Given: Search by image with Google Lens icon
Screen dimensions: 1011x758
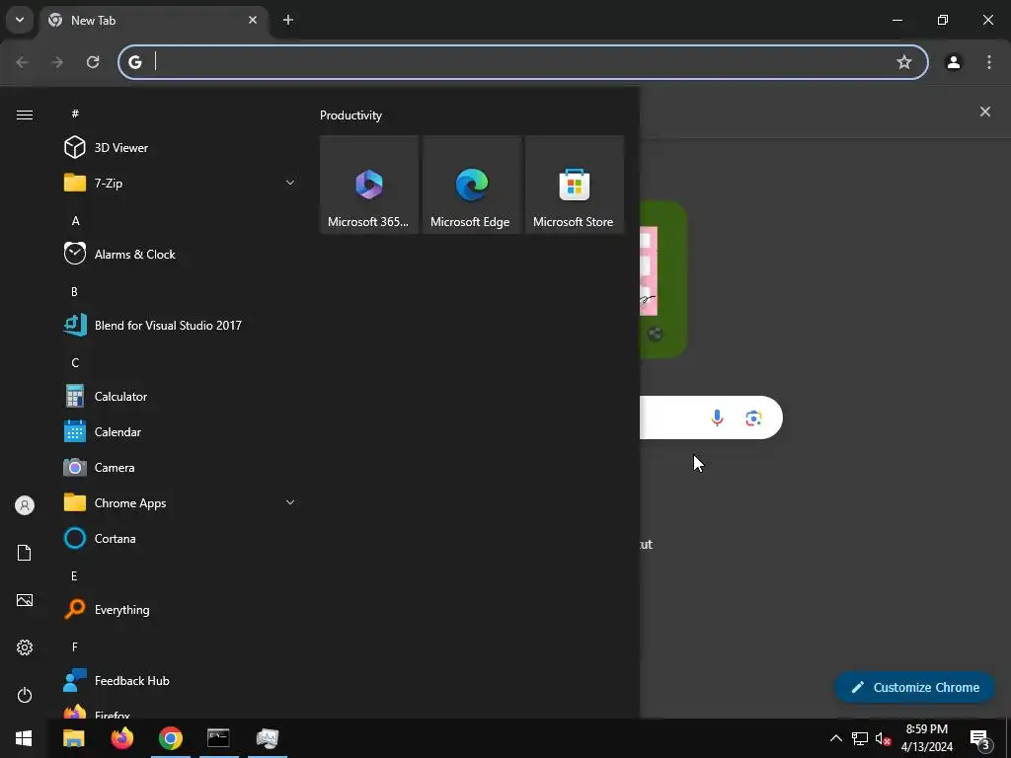Looking at the screenshot, I should 753,417.
